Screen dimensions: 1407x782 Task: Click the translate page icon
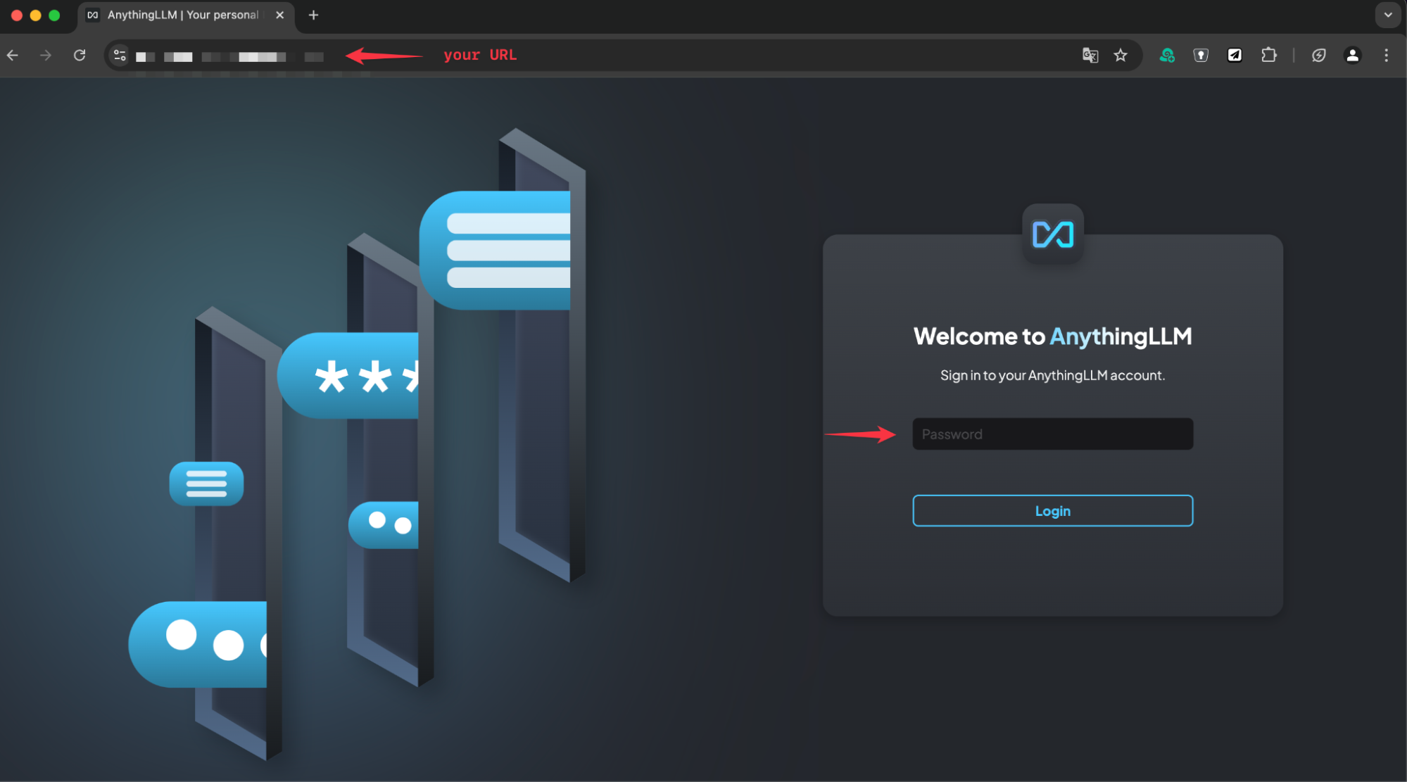pyautogui.click(x=1090, y=55)
